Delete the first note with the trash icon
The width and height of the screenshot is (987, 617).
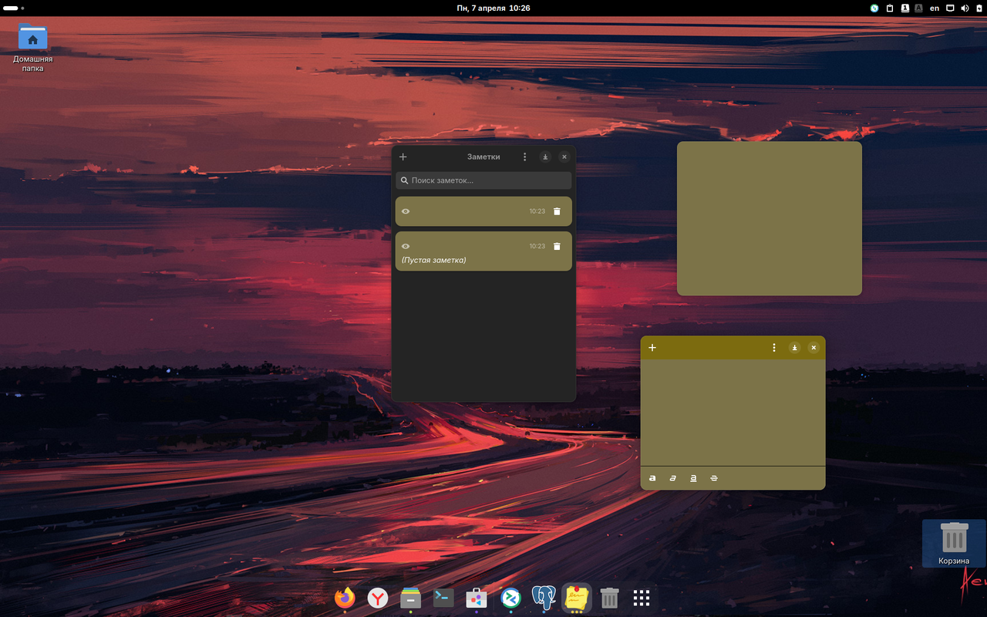click(557, 211)
